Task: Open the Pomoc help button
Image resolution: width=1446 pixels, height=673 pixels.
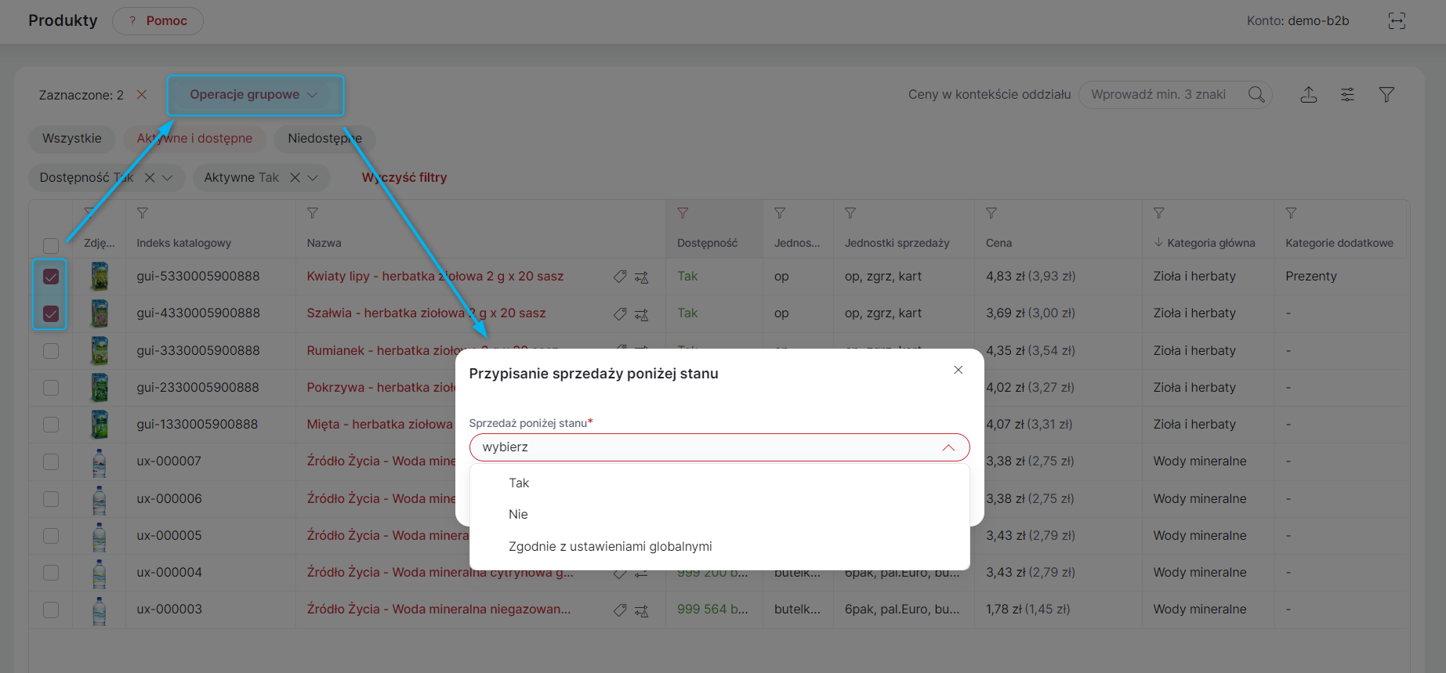Action: pos(158,21)
